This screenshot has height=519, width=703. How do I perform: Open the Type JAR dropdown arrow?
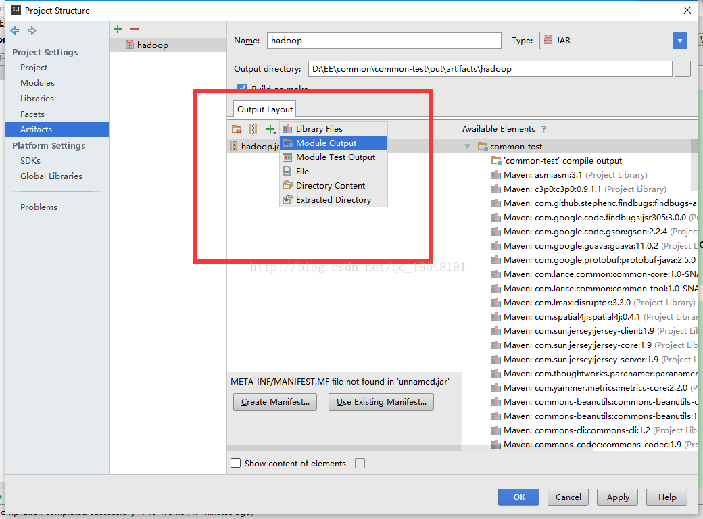tap(680, 41)
